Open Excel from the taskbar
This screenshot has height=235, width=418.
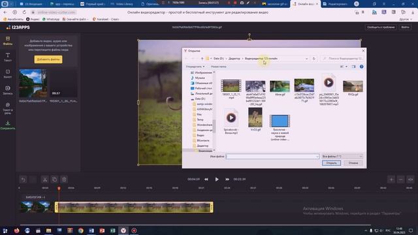[x=112, y=230]
